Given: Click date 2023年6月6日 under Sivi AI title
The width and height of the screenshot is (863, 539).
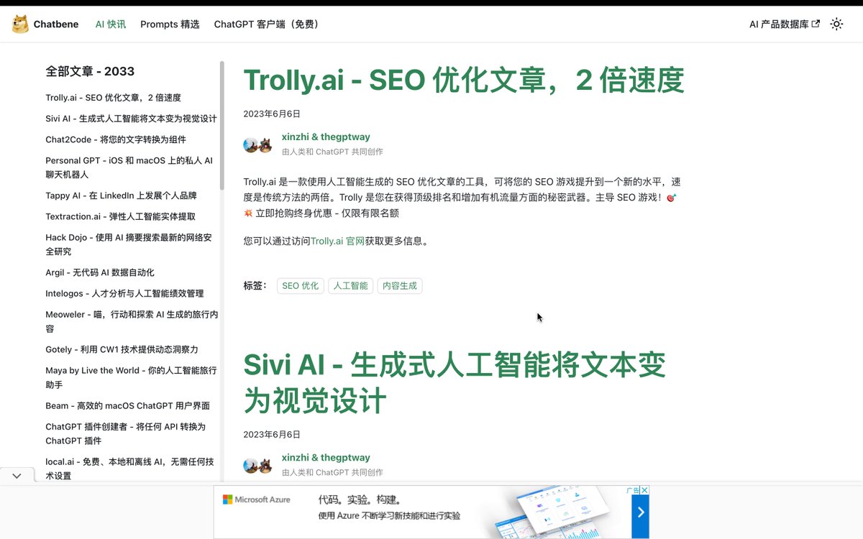Looking at the screenshot, I should pos(272,434).
